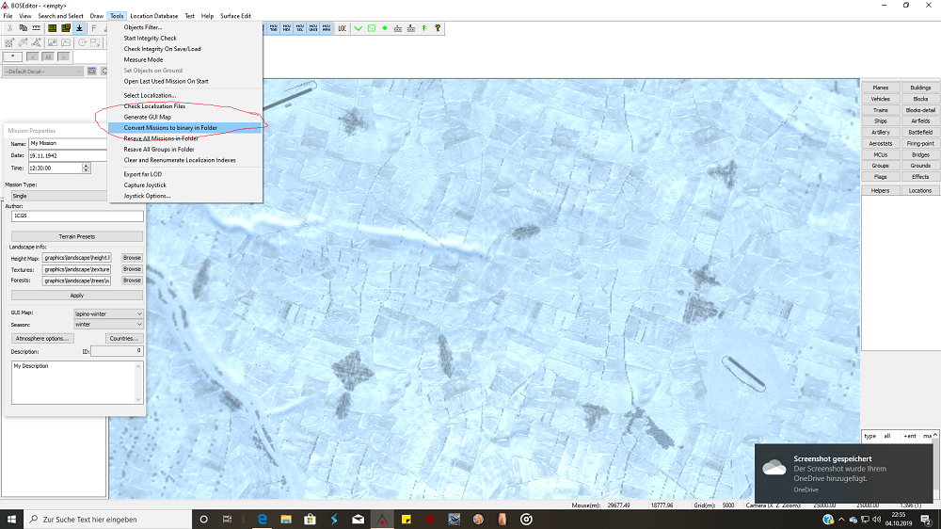Open Task View on taskbar
Viewport: 941px width, 529px height.
pyautogui.click(x=227, y=520)
